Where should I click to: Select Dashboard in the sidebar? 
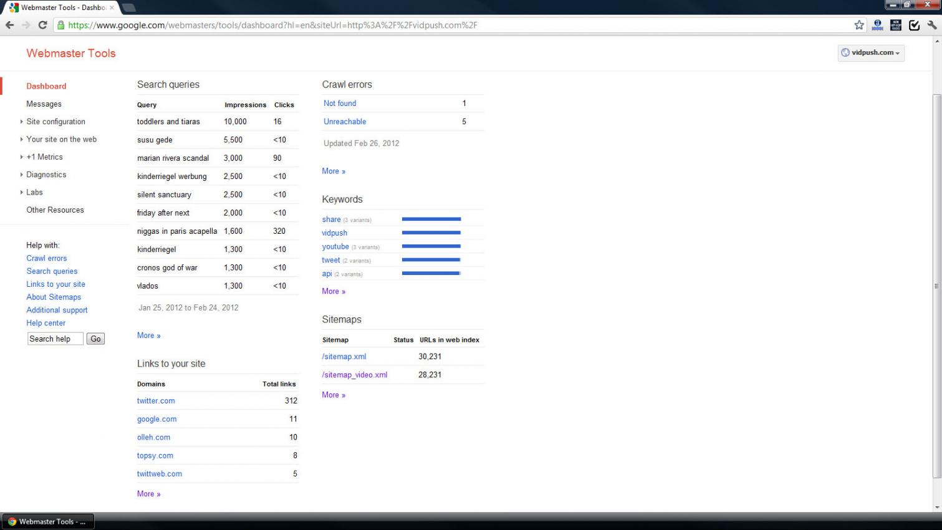[46, 86]
